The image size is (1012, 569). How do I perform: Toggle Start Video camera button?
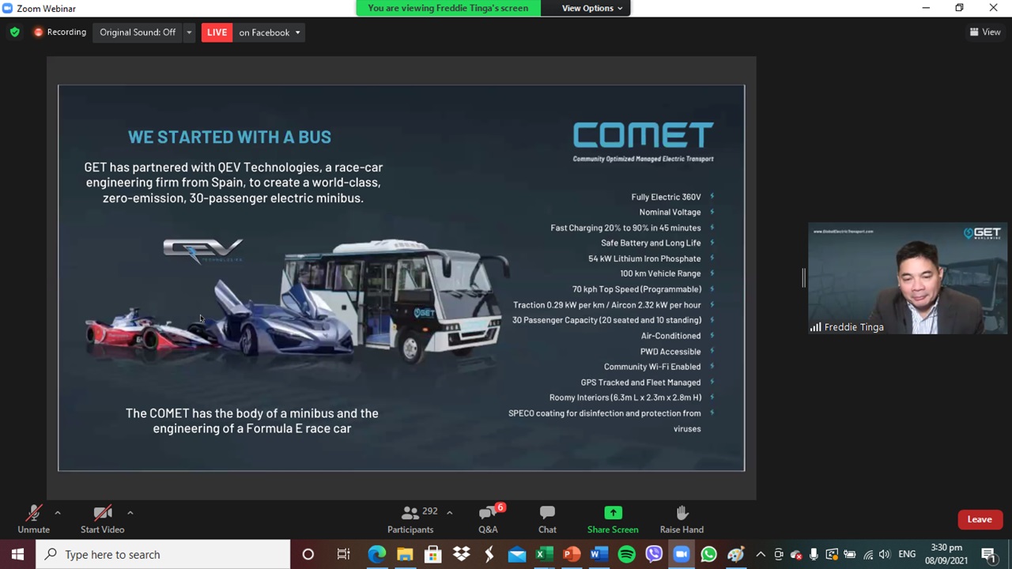tap(102, 514)
